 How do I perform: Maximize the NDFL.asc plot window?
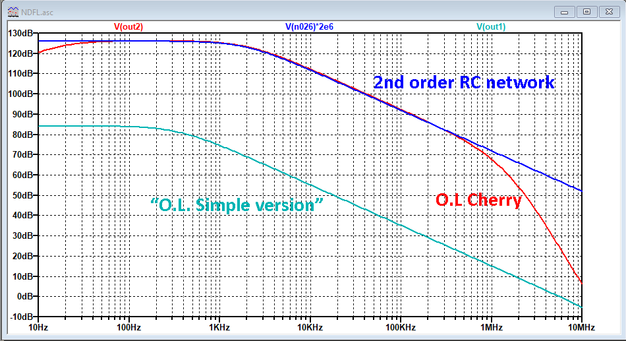click(587, 12)
